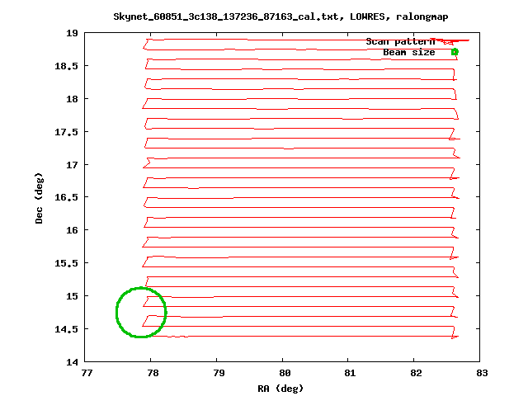Click the Dec tick label 18
The width and height of the screenshot is (528, 396).
coord(72,99)
